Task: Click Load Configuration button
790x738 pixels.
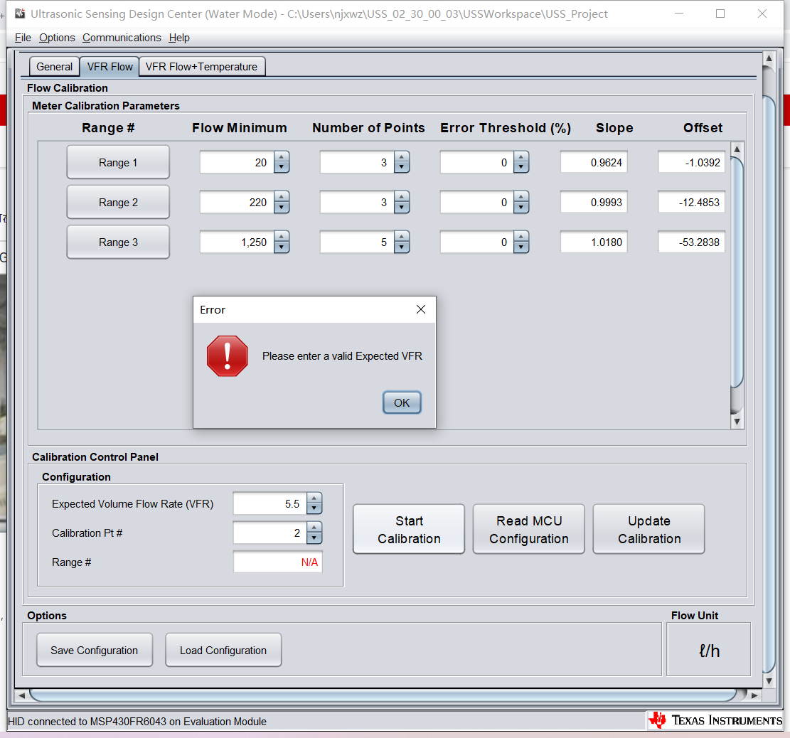Action: (x=223, y=650)
